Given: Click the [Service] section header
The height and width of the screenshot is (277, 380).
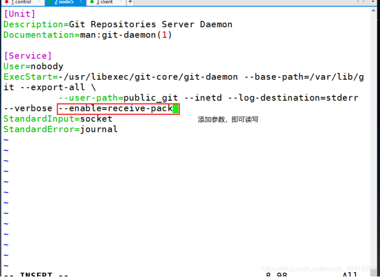Looking at the screenshot, I should coord(28,56).
